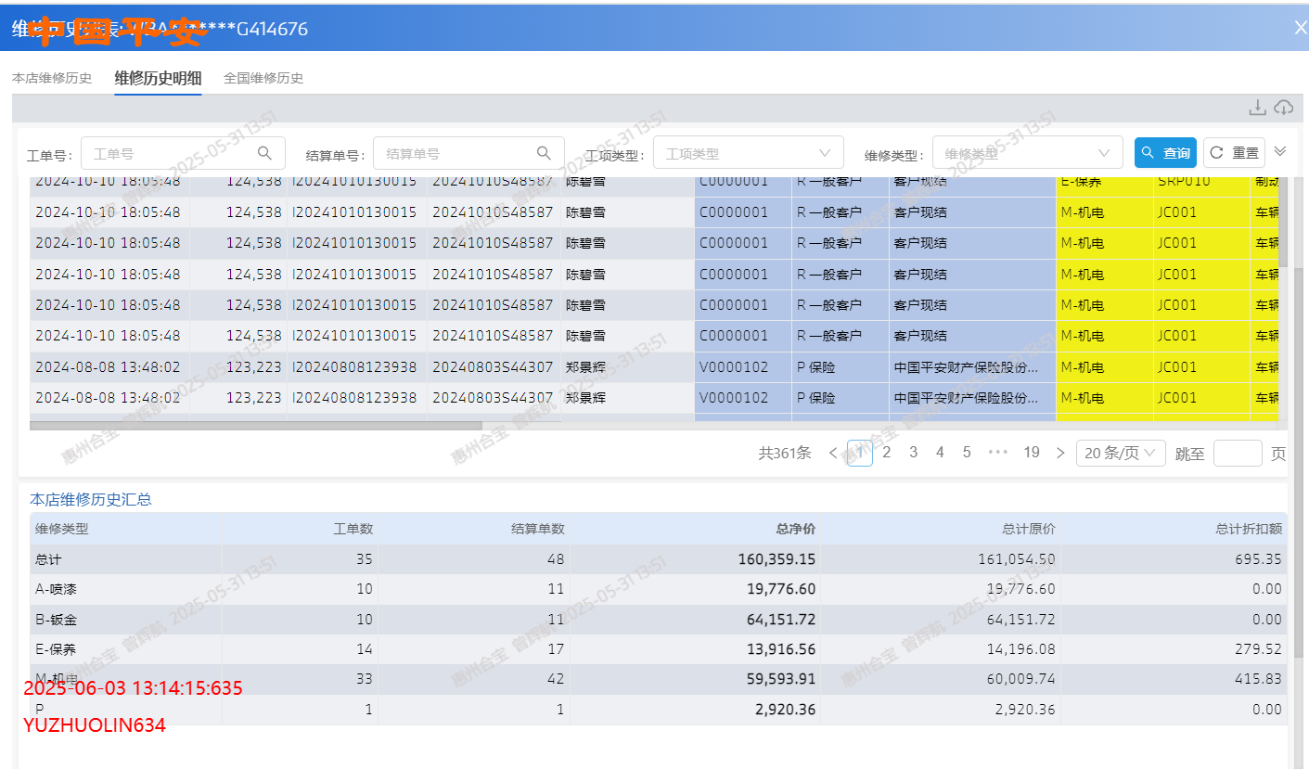
Task: Switch to the 全国维修历史 tab
Action: click(x=263, y=78)
